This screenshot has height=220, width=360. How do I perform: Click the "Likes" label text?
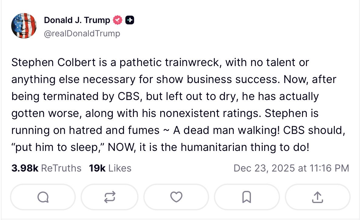[120, 168]
